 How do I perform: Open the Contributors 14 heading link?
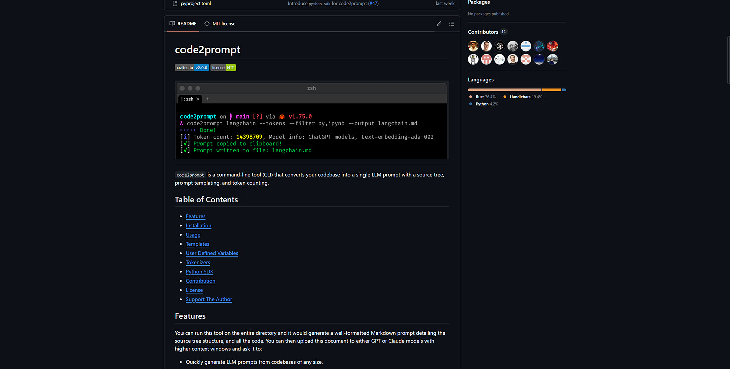(487, 32)
